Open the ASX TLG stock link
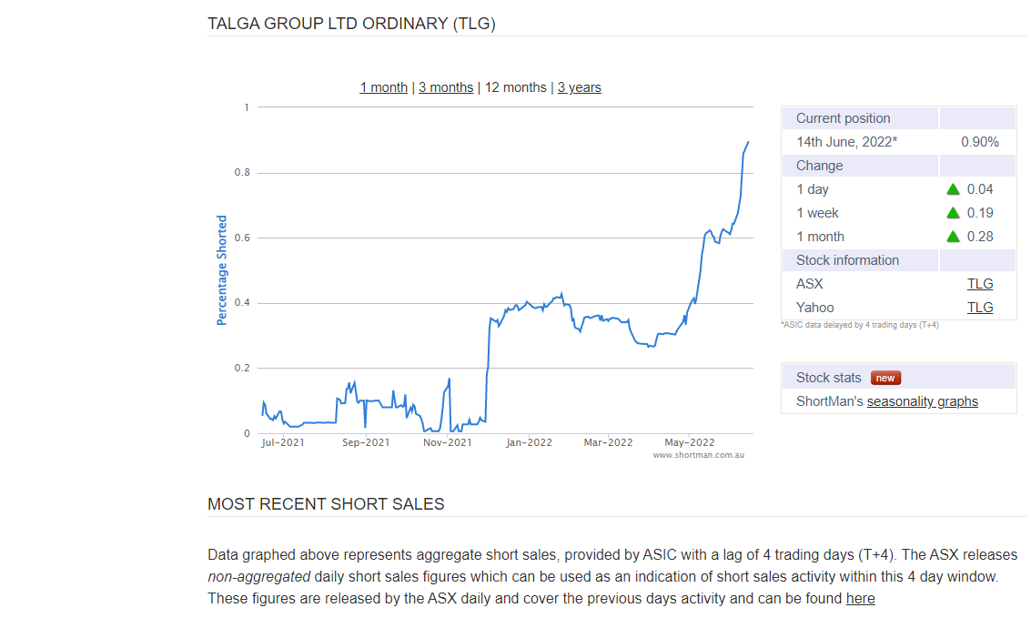The width and height of the screenshot is (1031, 618). pos(980,284)
